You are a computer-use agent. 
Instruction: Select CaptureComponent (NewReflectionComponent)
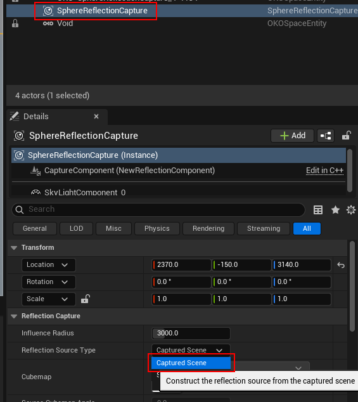tap(129, 171)
